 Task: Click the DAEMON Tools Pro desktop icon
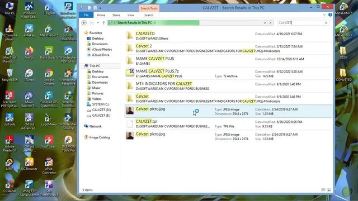68,144
